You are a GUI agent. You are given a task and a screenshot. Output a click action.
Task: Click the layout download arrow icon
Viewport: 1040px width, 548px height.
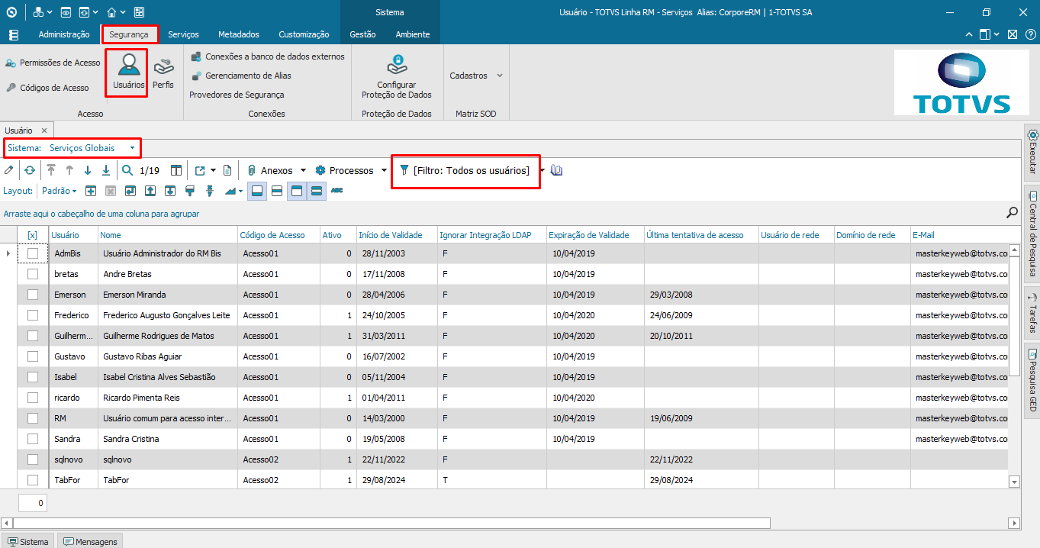point(170,191)
